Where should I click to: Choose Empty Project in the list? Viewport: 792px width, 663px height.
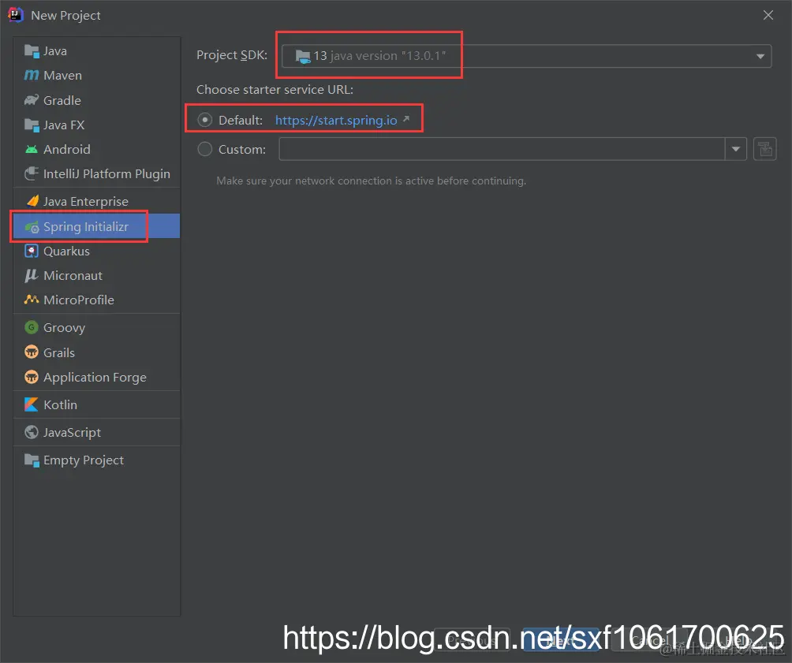(x=84, y=460)
